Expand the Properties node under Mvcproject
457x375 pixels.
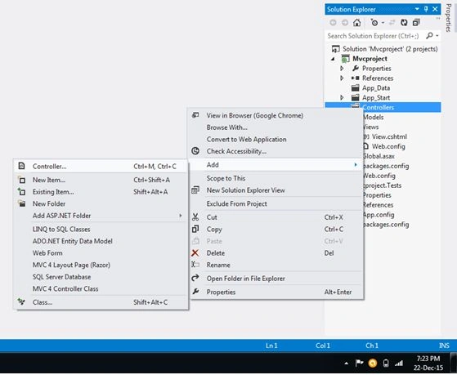[x=342, y=69]
